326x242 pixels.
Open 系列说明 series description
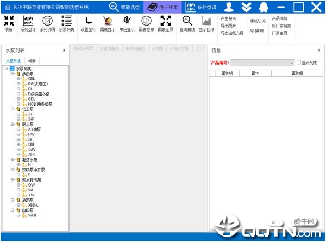coord(47,21)
